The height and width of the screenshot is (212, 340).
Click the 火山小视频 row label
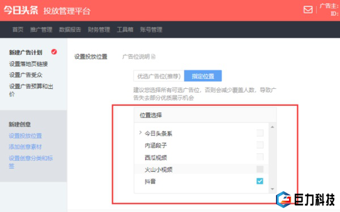click(x=159, y=170)
